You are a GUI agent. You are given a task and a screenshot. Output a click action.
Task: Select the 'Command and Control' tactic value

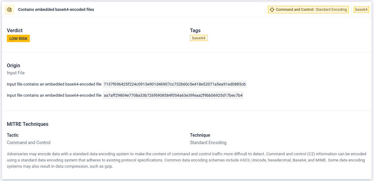coord(29,143)
